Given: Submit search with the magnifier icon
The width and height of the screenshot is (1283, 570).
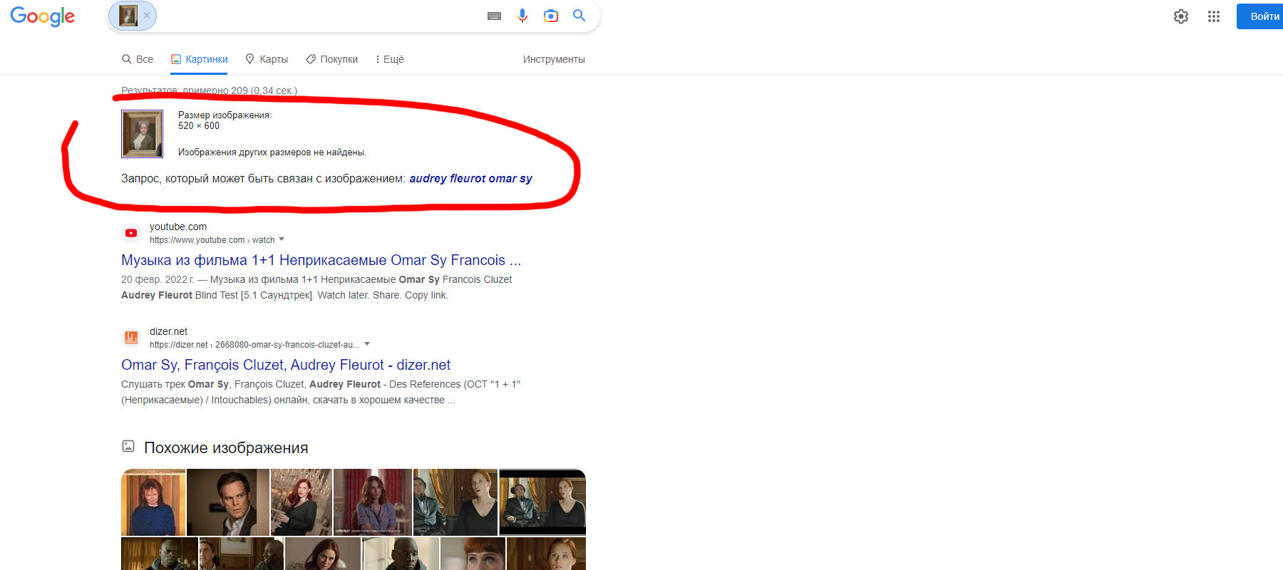Looking at the screenshot, I should click(x=579, y=16).
